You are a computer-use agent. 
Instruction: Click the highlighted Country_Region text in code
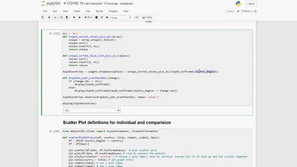click(205, 71)
